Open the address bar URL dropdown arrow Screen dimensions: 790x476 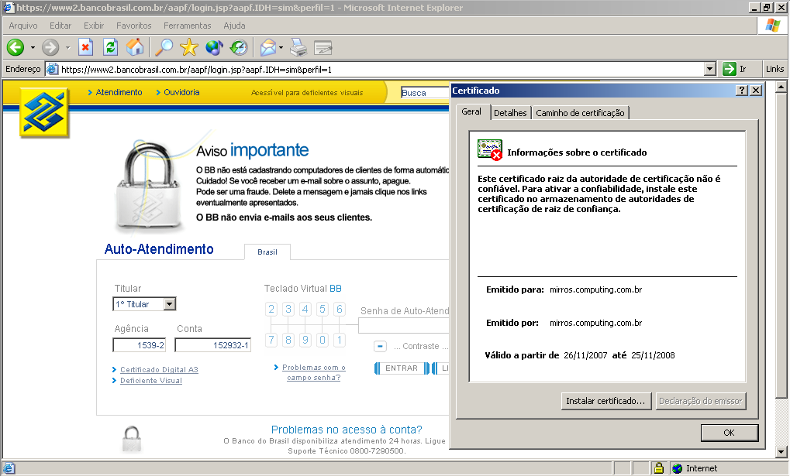point(709,69)
